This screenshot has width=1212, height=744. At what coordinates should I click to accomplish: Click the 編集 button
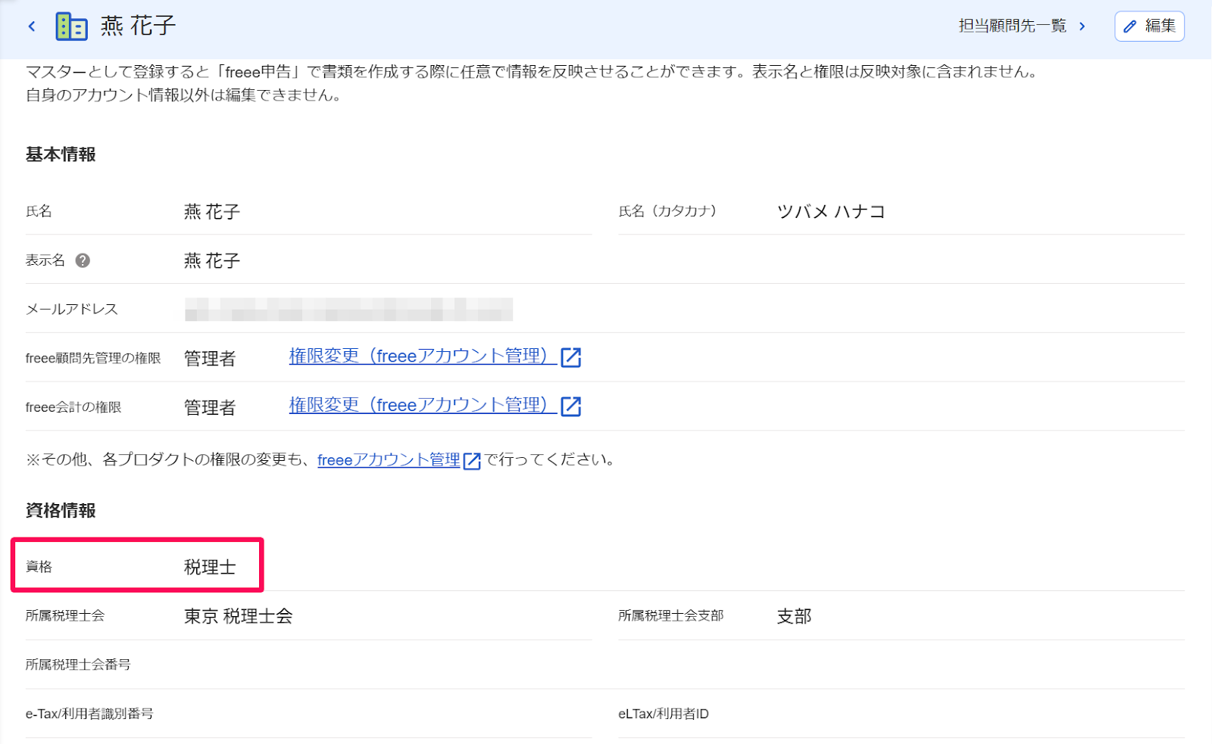pos(1149,26)
